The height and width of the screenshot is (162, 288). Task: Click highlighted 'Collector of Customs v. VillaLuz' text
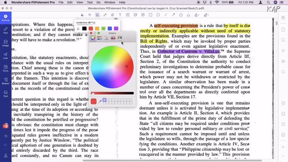[x=189, y=51]
